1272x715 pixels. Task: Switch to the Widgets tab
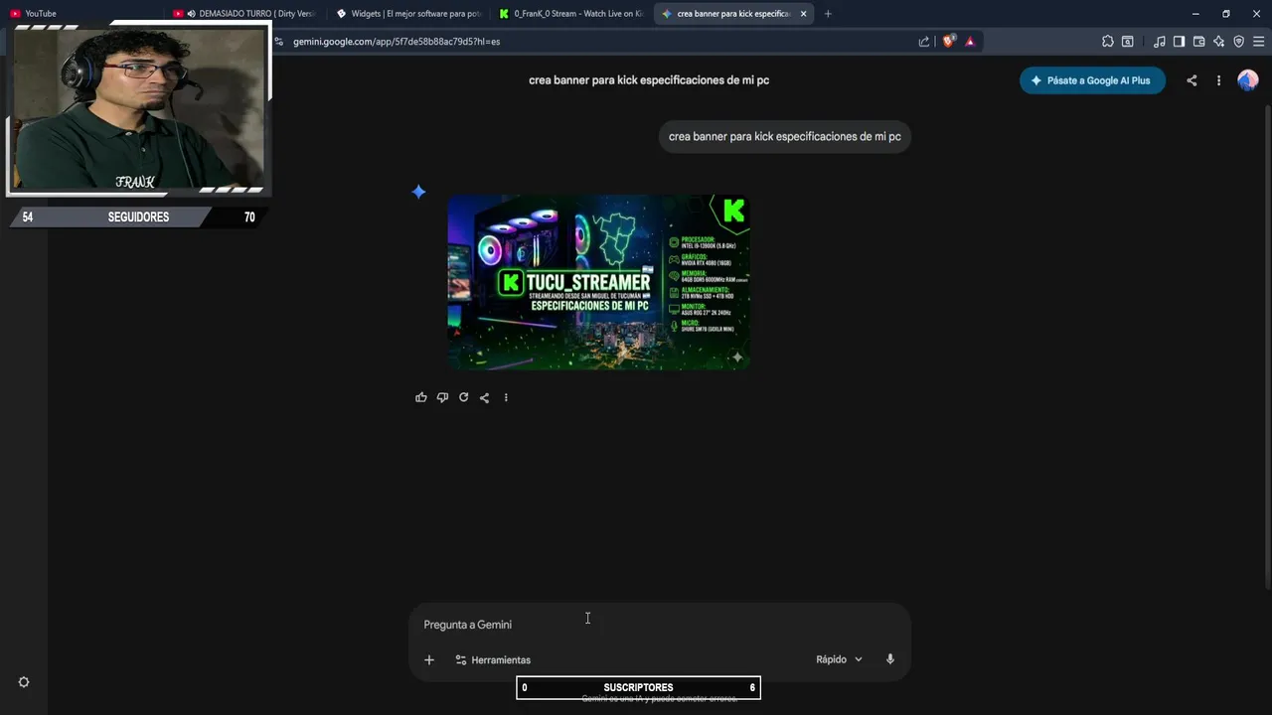coord(408,14)
